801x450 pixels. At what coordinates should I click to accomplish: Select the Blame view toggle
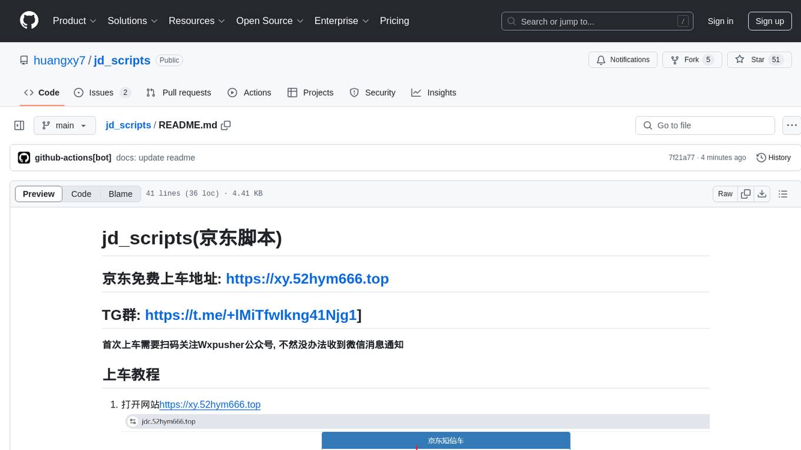pyautogui.click(x=120, y=194)
